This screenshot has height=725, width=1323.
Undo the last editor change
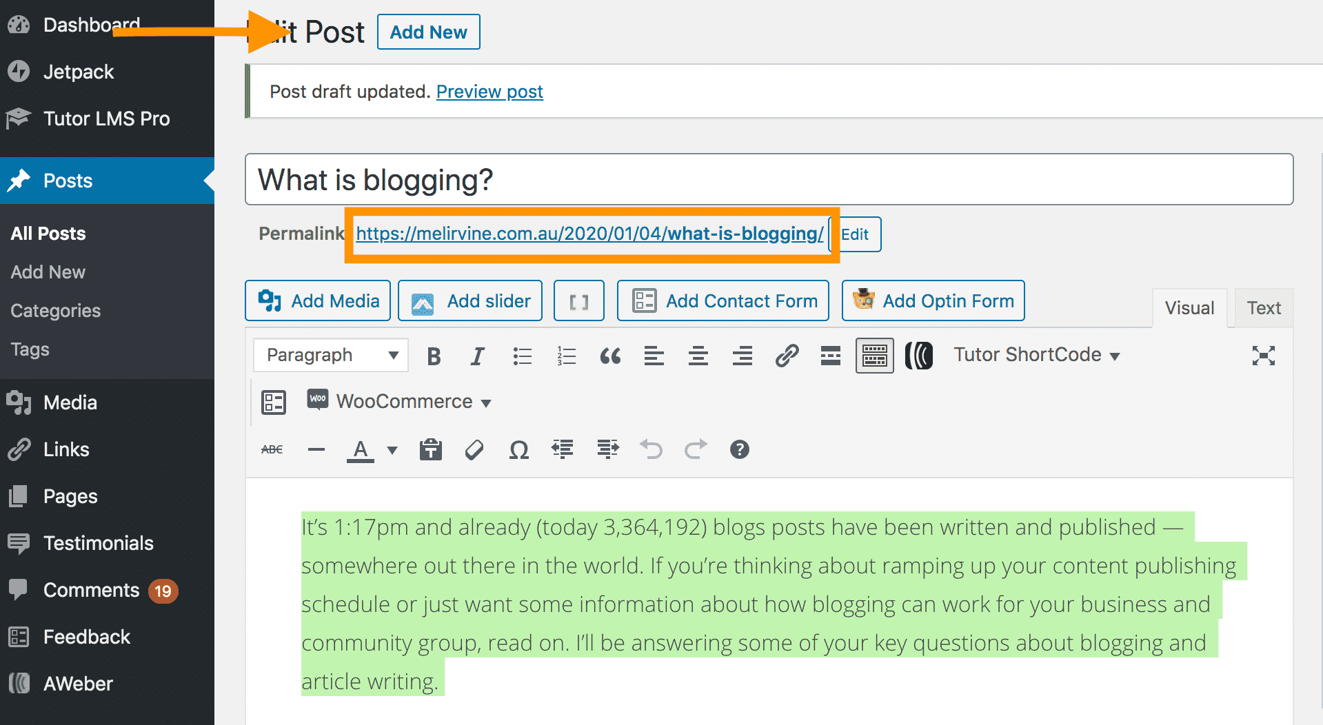pyautogui.click(x=651, y=449)
